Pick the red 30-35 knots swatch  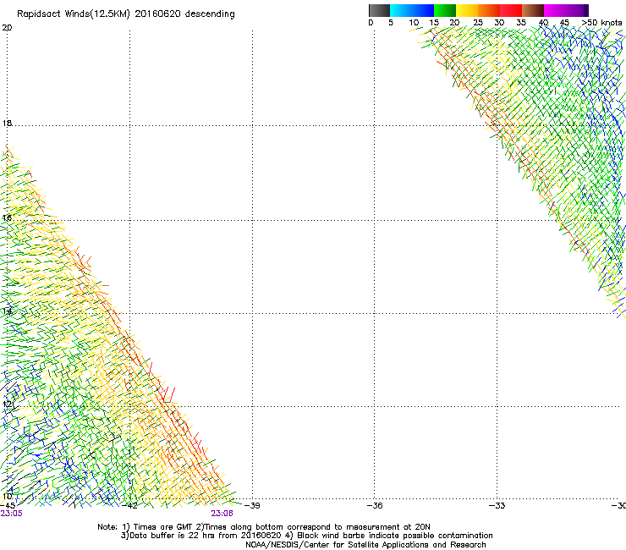tap(511, 10)
